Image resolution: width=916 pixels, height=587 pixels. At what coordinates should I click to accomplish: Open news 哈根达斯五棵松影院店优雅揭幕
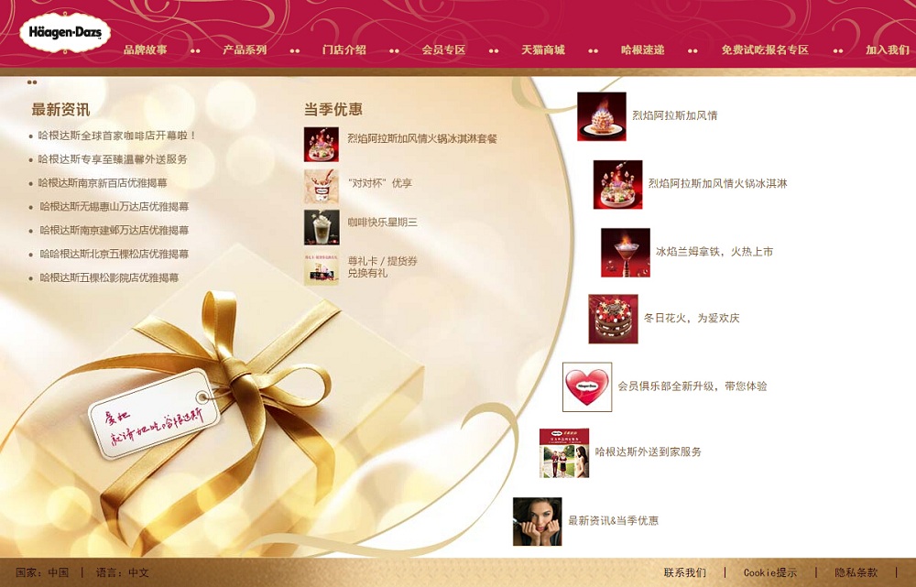pos(109,277)
